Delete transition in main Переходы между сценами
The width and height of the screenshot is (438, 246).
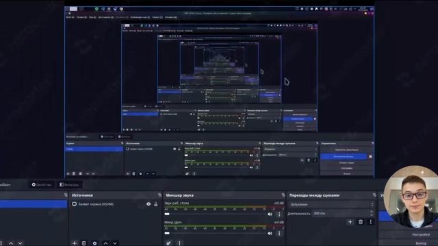pos(361,222)
